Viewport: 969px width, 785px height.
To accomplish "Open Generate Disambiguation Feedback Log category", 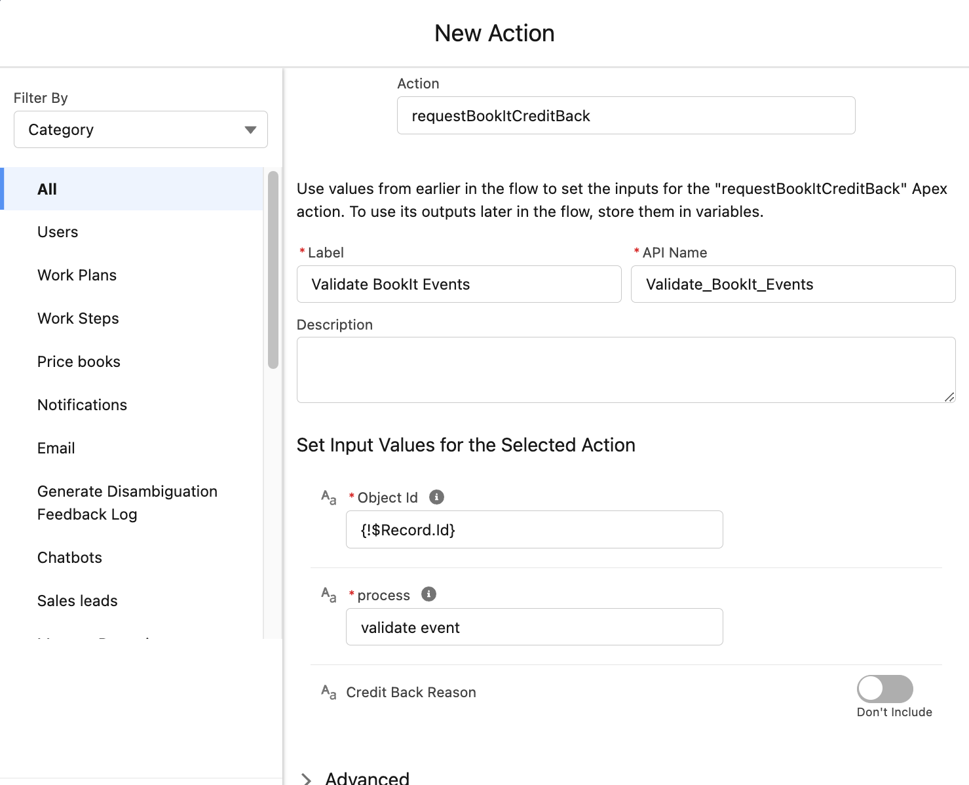I will pos(127,503).
